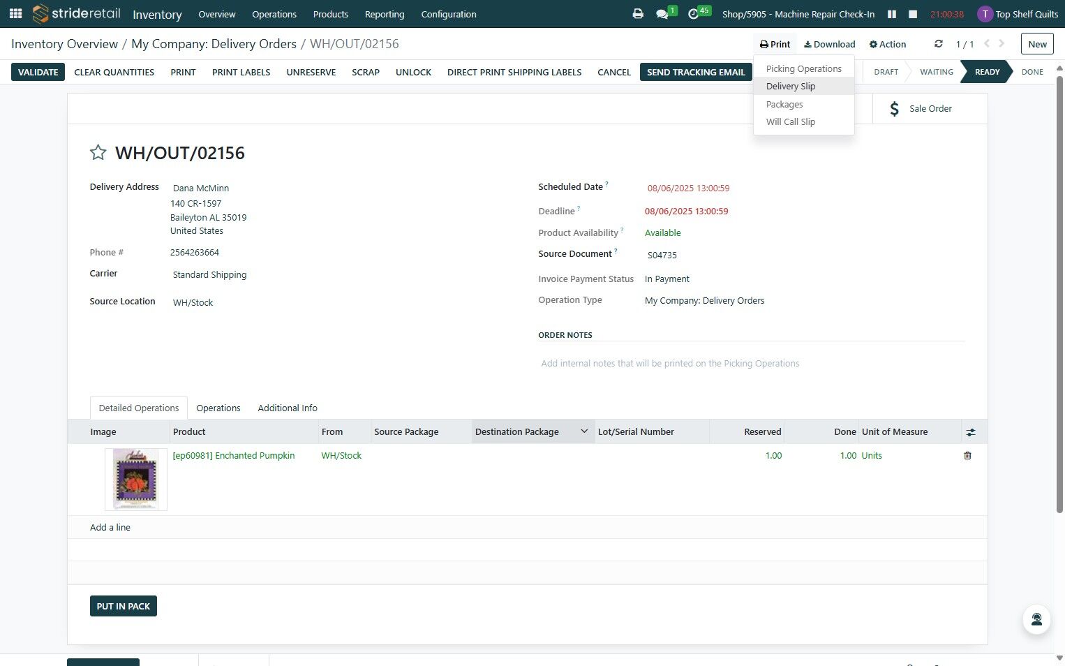Image resolution: width=1065 pixels, height=666 pixels.
Task: Open the Action dropdown
Action: point(888,44)
